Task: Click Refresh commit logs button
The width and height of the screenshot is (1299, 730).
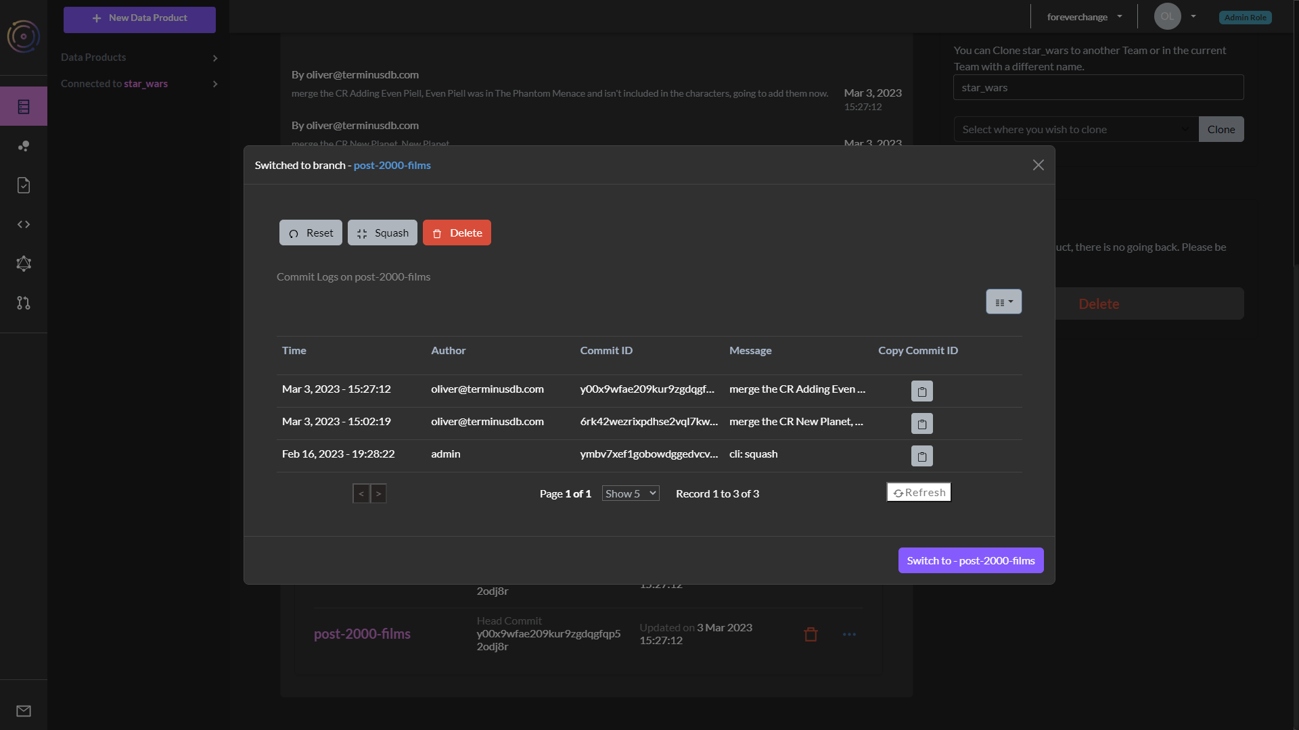Action: coord(919,492)
